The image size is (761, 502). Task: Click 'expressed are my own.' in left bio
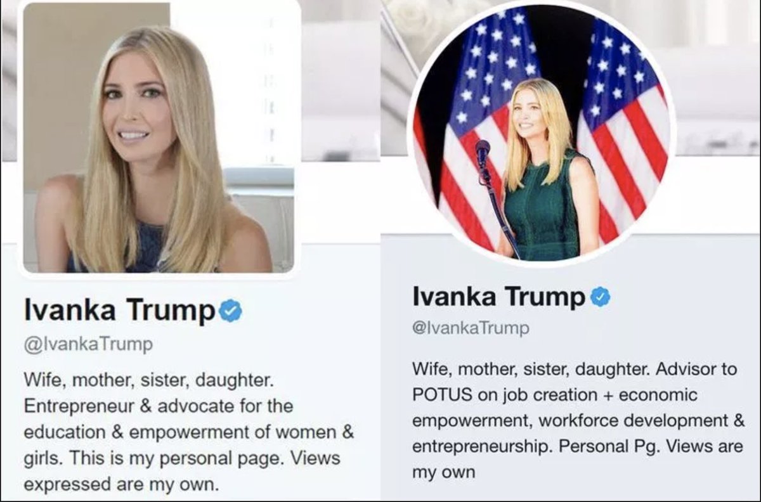(121, 484)
